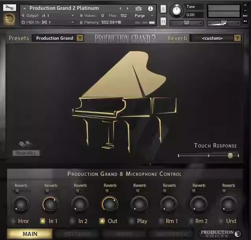
Task: Open the Presets dropdown showing Production Grand
Action: (x=58, y=38)
